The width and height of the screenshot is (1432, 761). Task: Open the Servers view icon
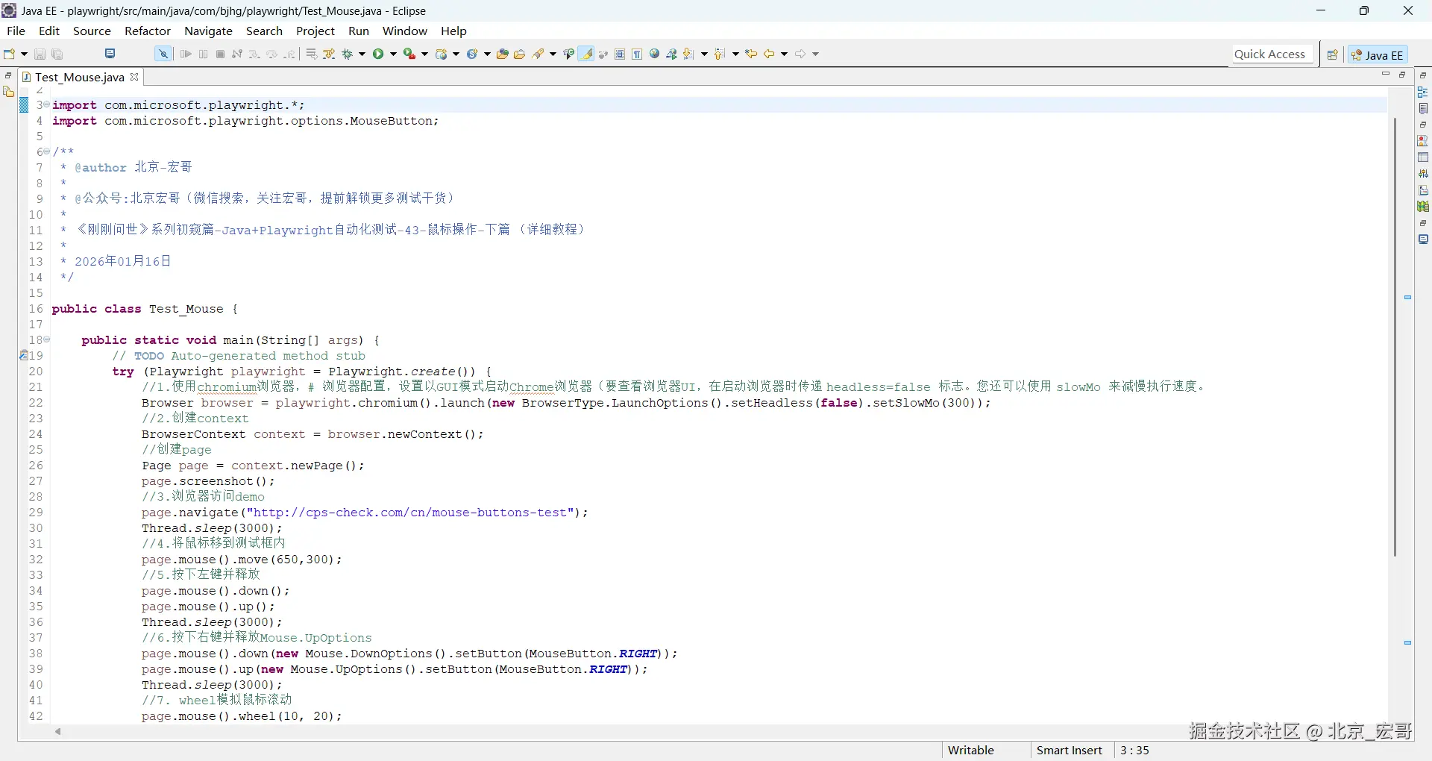[1423, 174]
